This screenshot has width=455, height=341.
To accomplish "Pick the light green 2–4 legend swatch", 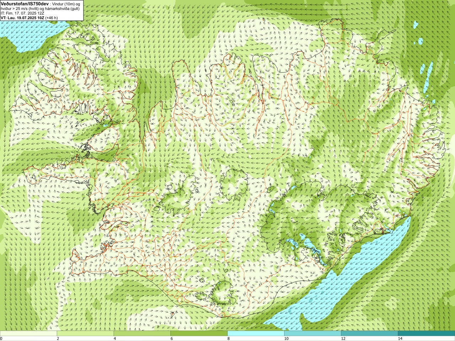I will pos(85,334).
